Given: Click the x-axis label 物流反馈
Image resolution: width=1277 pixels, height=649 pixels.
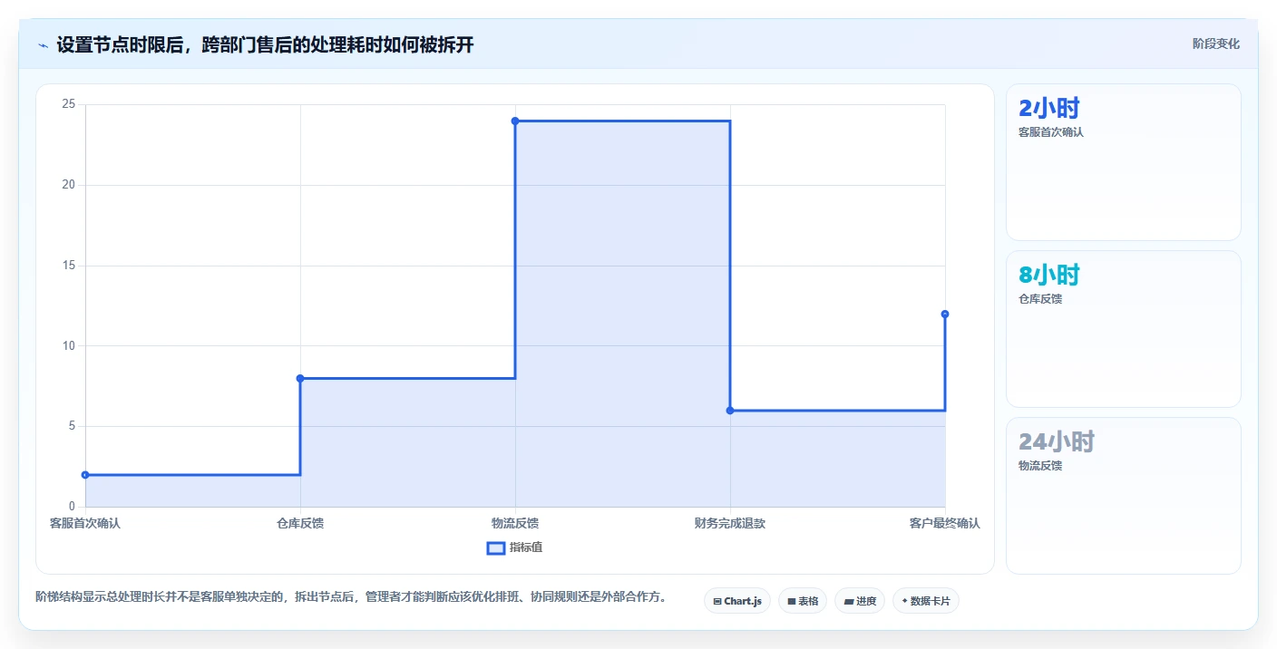Looking at the screenshot, I should click(x=515, y=523).
